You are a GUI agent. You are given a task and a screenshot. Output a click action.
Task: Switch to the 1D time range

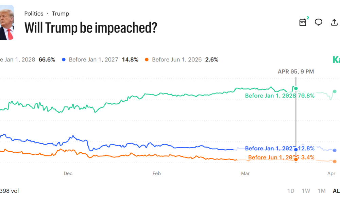(291, 191)
